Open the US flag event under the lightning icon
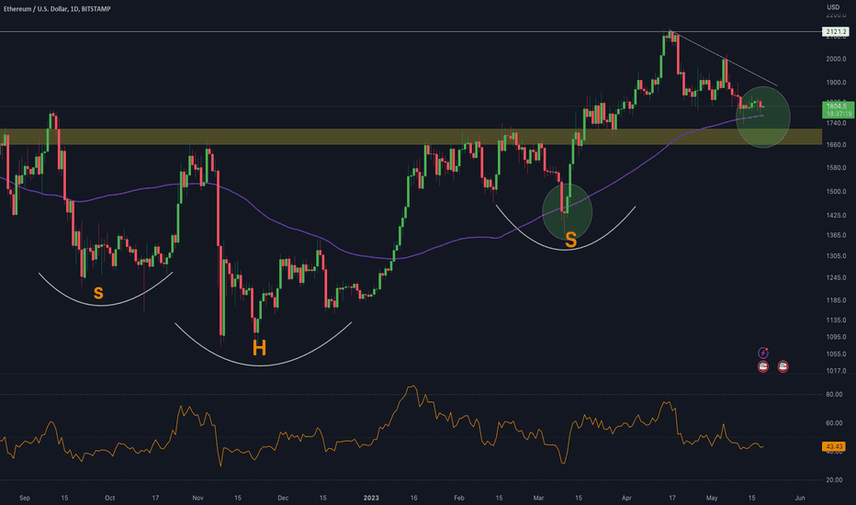856x505 pixels. 763,366
